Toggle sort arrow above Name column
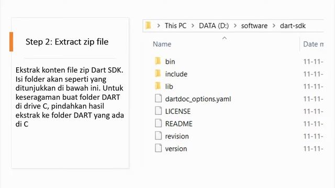 click(x=225, y=38)
